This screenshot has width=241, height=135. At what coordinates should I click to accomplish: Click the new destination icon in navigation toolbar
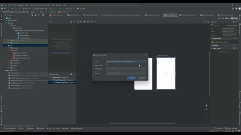tap(78, 22)
